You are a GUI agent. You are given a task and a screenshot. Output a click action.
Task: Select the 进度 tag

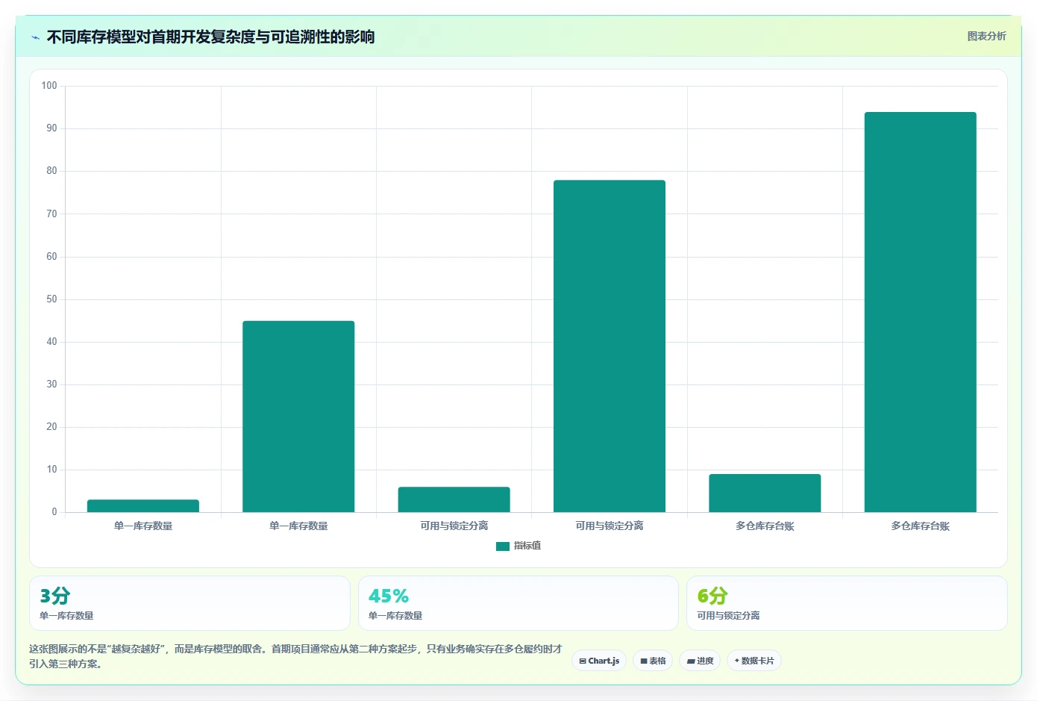[x=700, y=661]
